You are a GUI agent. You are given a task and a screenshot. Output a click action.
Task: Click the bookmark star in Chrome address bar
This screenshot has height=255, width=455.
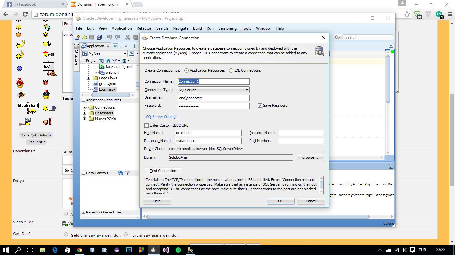[407, 14]
